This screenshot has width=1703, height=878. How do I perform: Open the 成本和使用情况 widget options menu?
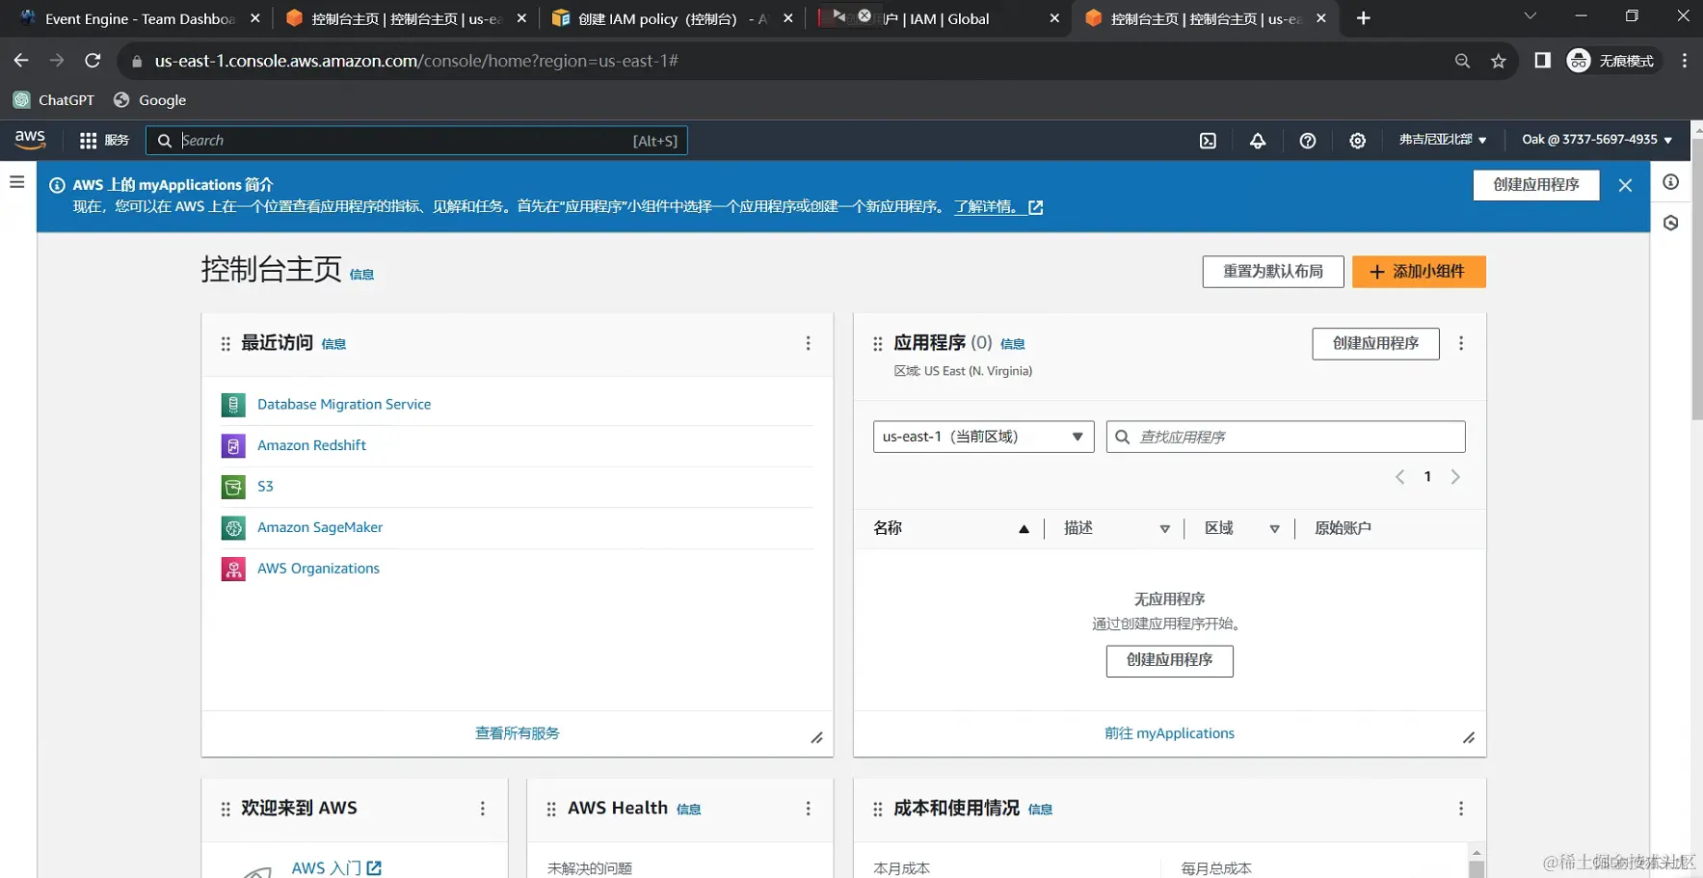click(x=1461, y=809)
